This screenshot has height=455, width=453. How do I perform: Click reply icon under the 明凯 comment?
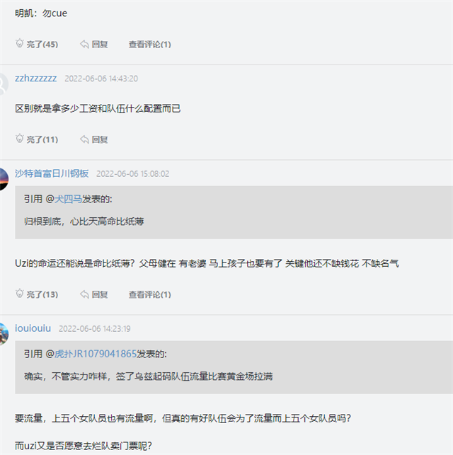(x=85, y=44)
